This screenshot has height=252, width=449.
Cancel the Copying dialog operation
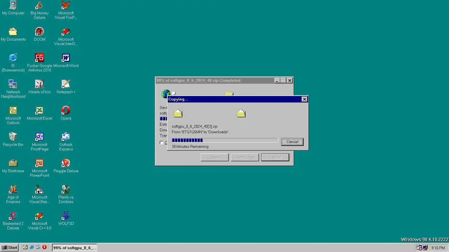click(292, 142)
